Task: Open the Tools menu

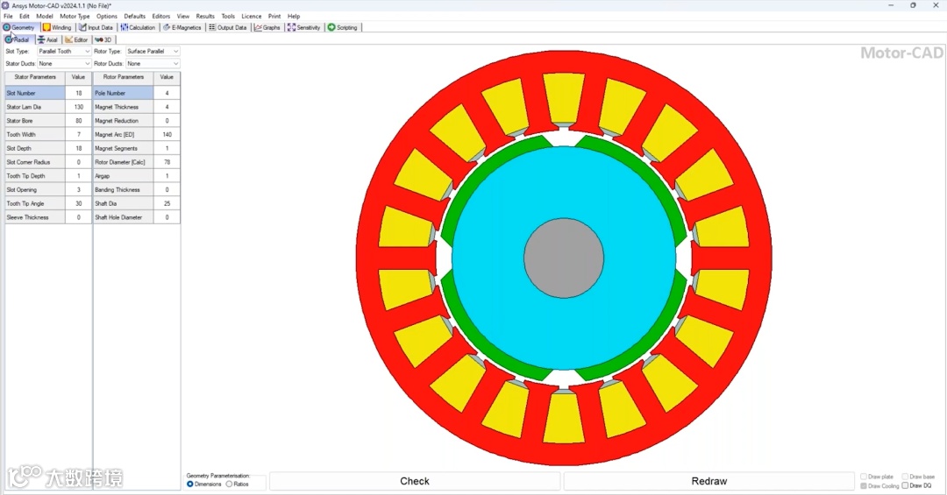Action: click(228, 17)
